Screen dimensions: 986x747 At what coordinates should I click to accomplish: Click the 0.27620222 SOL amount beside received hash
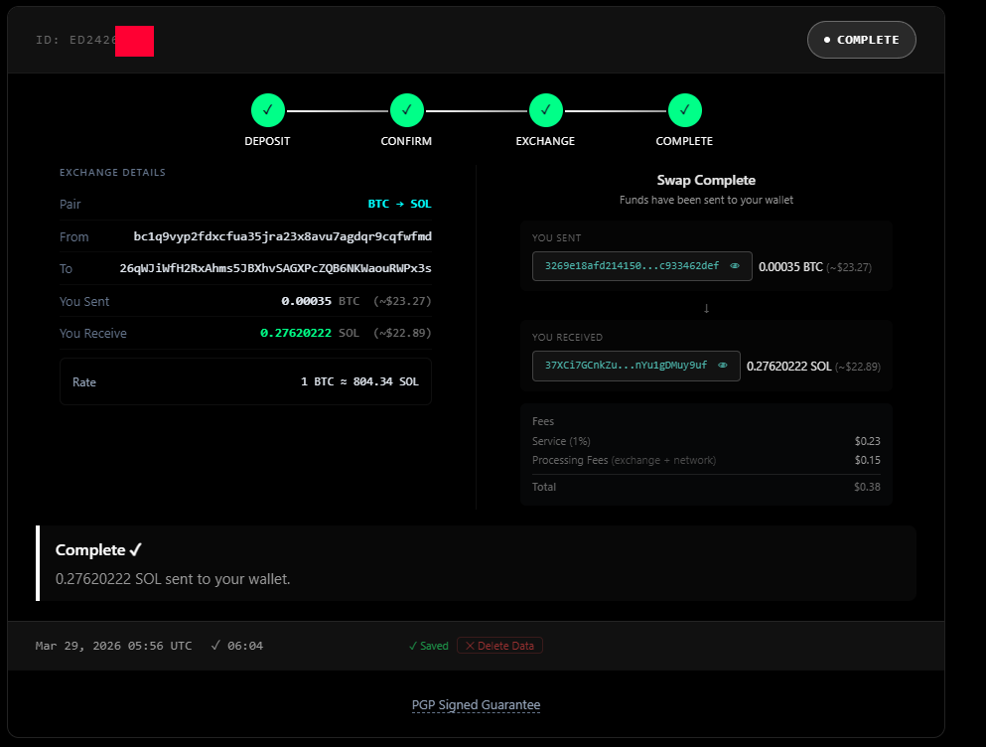tap(788, 367)
